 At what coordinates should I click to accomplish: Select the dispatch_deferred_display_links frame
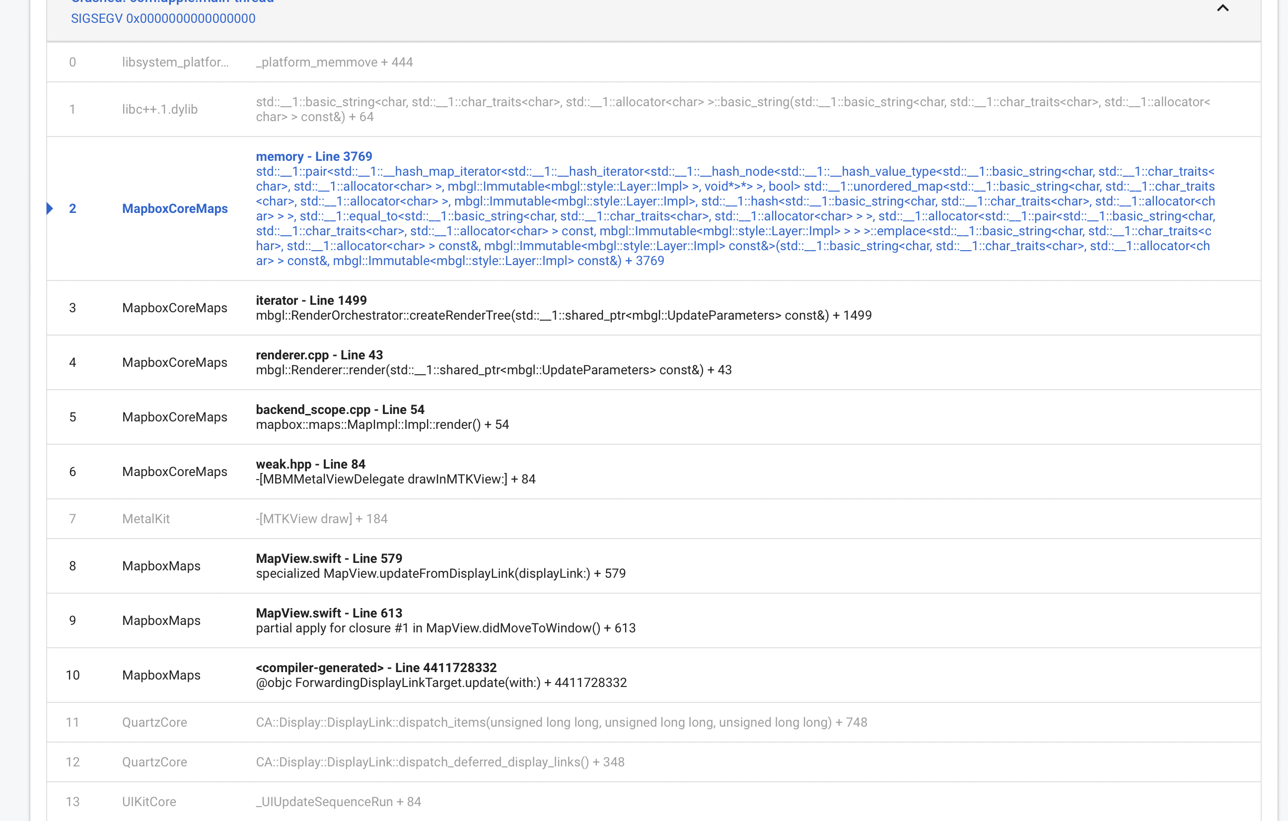click(x=439, y=761)
